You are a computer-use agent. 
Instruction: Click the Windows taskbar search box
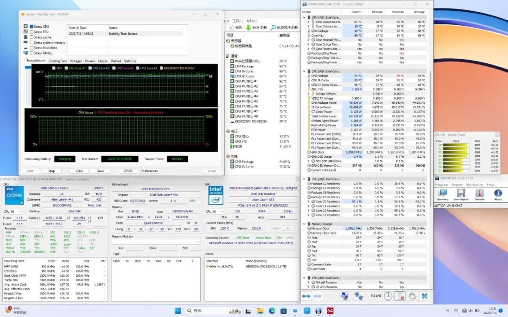207,310
